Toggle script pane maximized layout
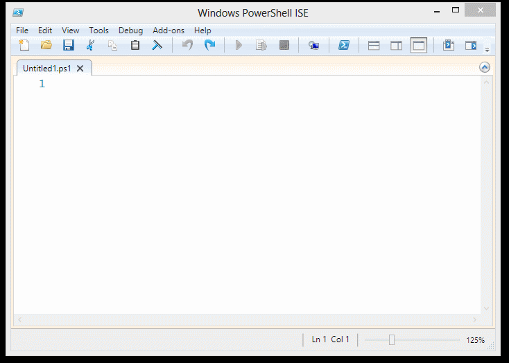Screen dimensions: 509x363 418,46
